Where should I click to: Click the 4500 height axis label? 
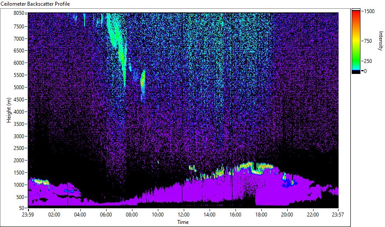pos(19,100)
